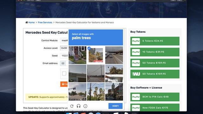Select the clock tower street tile
The height and width of the screenshot is (114, 203).
pos(114,92)
